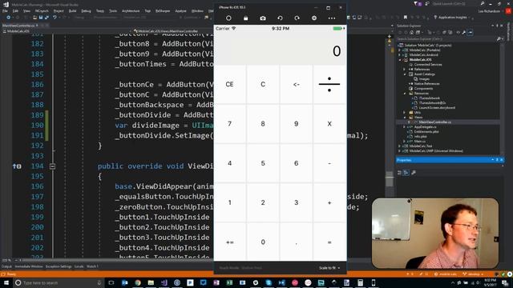Toggle the highlighted preview button in Solution Explorer

[x=471, y=32]
